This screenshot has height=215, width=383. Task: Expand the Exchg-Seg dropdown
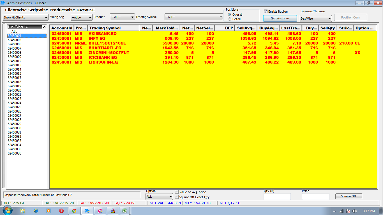[82, 17]
